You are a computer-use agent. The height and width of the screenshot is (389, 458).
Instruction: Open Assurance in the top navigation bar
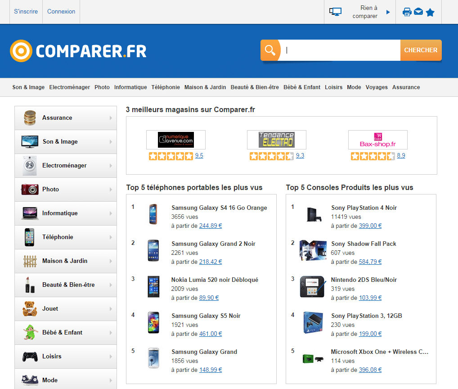click(406, 87)
